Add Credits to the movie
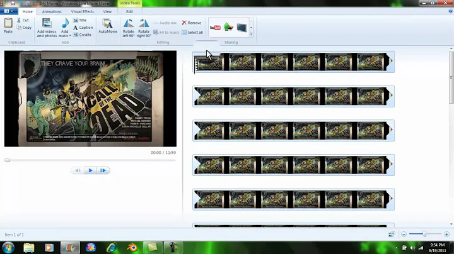The image size is (454, 254). click(x=82, y=35)
